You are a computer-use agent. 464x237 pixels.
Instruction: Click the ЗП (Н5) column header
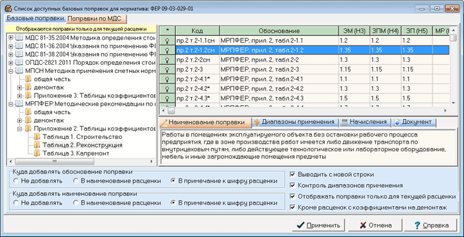point(417,31)
